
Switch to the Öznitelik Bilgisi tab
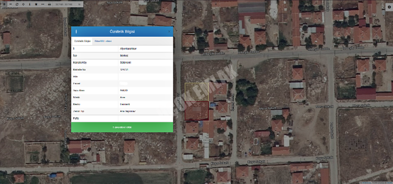click(x=82, y=41)
